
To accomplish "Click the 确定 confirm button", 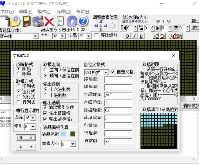I will (x=26, y=138).
